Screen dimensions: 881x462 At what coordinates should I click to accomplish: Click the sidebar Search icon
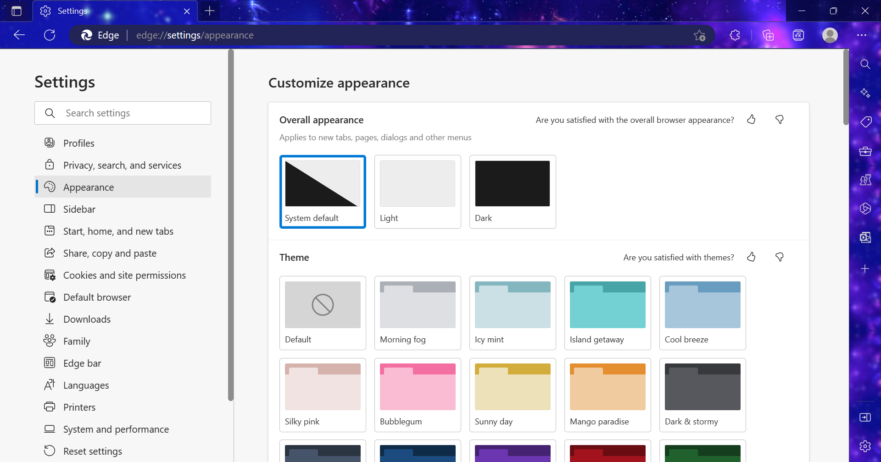coord(865,64)
